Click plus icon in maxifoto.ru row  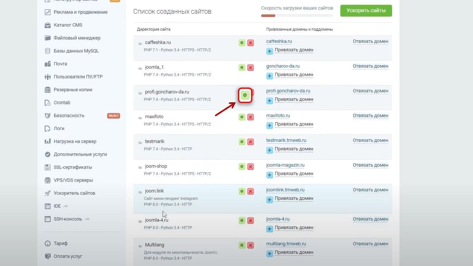click(x=270, y=126)
